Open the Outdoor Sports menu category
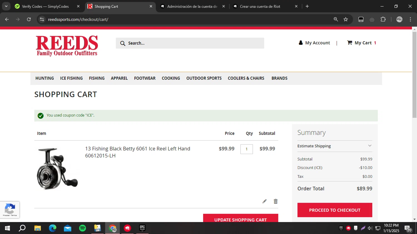 (204, 78)
